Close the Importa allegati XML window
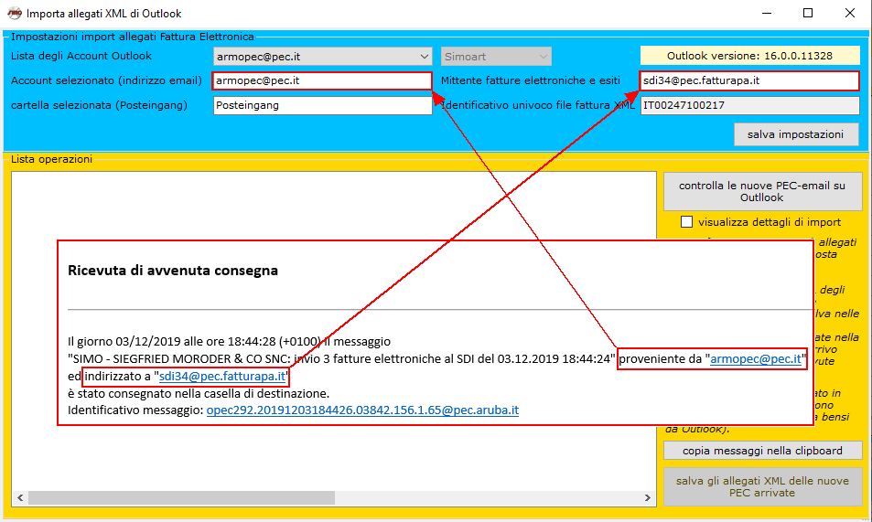Image resolution: width=872 pixels, height=522 pixels. 850,14
